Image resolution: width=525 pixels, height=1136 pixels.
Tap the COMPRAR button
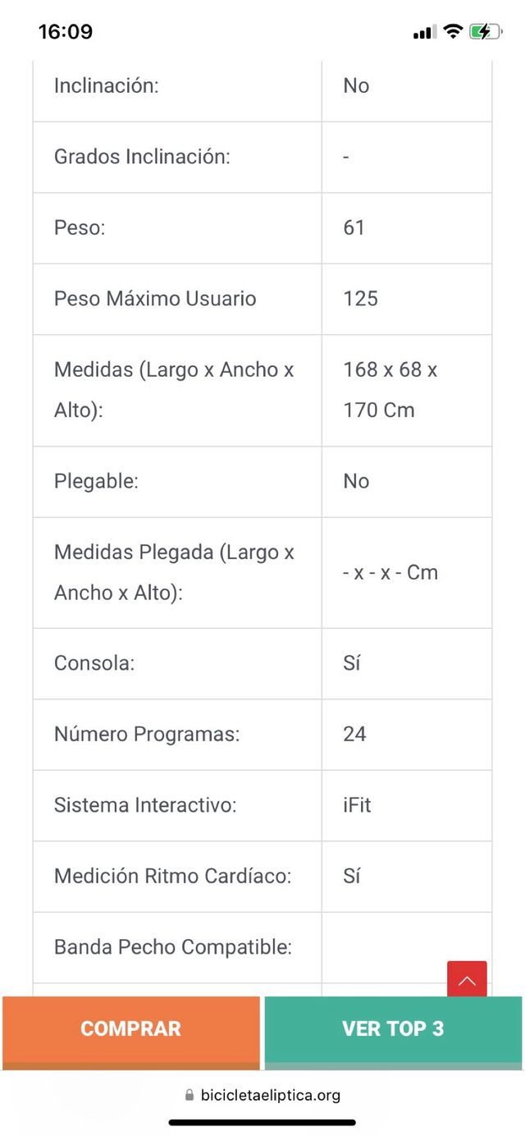131,1028
